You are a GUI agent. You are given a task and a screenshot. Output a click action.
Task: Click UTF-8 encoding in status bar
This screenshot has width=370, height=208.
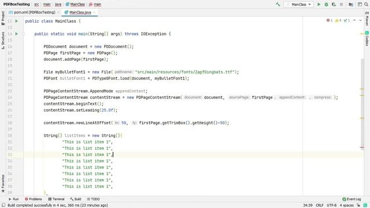click(331, 205)
